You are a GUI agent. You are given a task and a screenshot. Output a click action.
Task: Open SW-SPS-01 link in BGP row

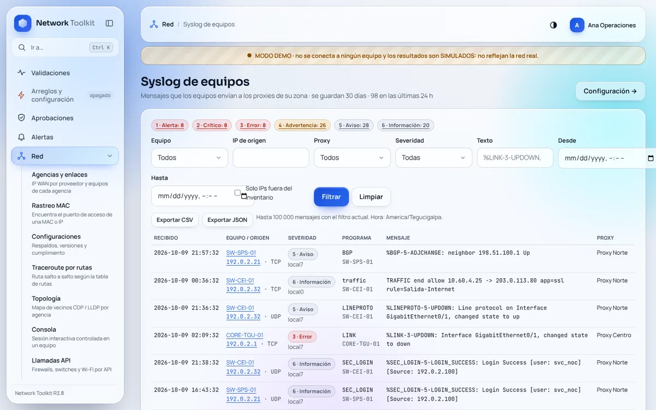click(x=241, y=253)
